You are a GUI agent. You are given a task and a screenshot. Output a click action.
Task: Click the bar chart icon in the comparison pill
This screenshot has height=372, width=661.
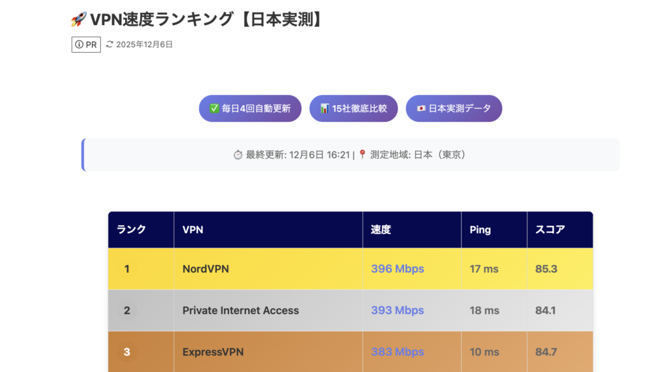coord(324,108)
